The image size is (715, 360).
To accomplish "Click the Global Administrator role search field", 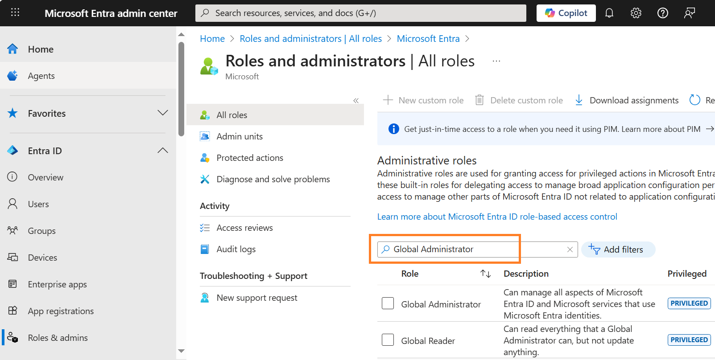I will tap(478, 250).
